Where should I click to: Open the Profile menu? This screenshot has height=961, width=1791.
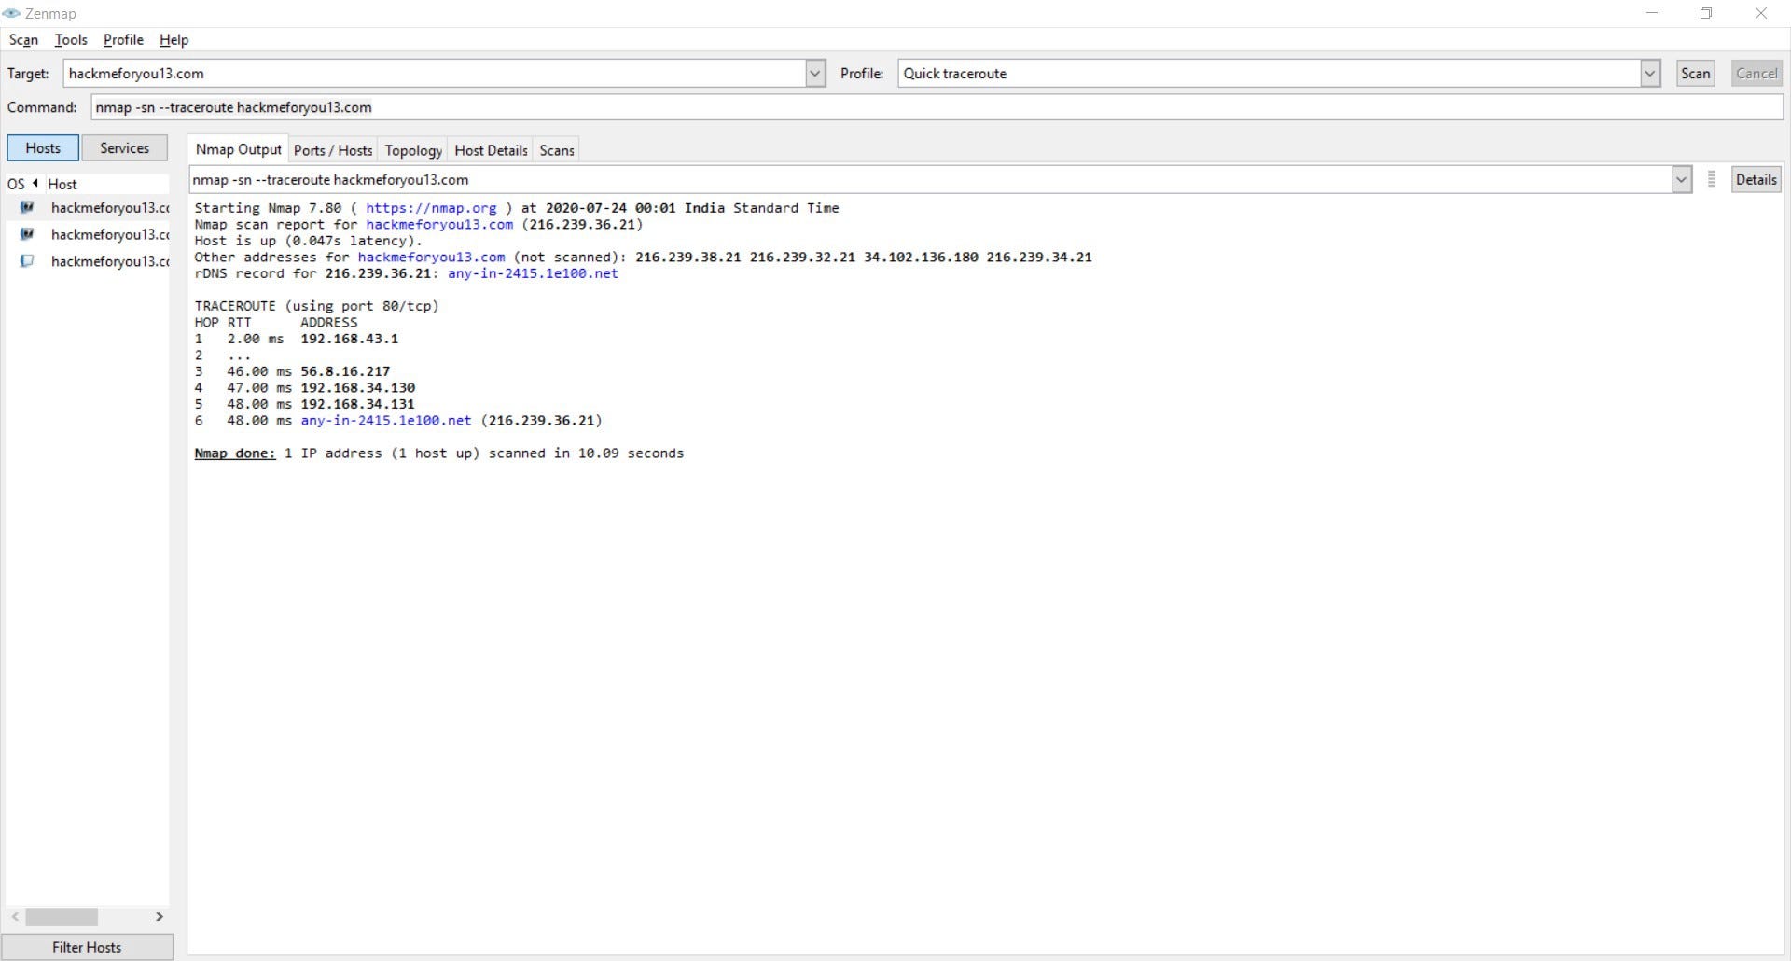(x=123, y=40)
